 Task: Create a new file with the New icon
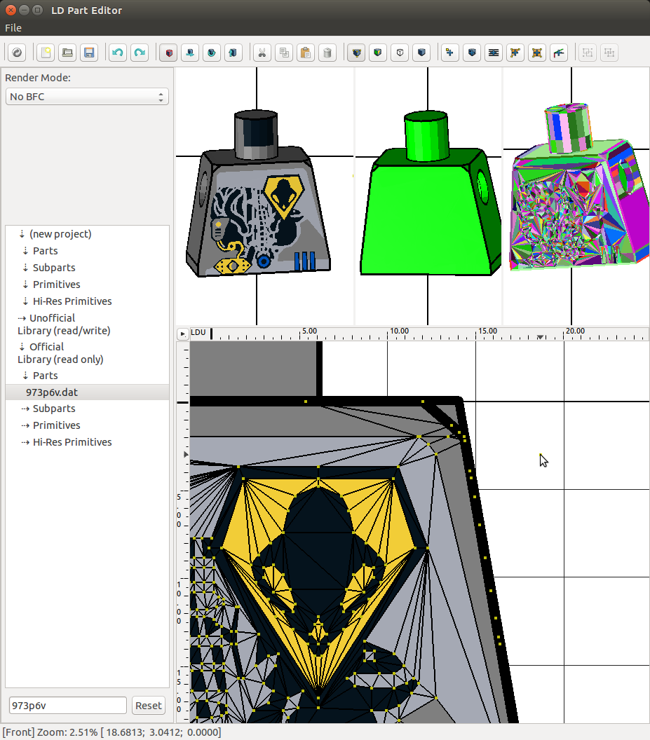coord(46,53)
